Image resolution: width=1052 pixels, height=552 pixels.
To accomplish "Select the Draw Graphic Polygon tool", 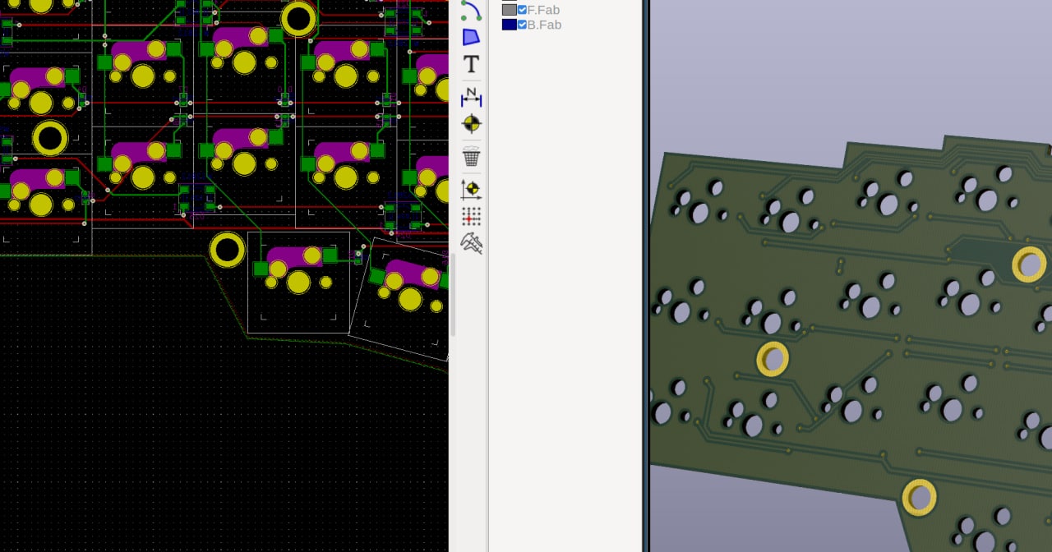I will (x=471, y=37).
